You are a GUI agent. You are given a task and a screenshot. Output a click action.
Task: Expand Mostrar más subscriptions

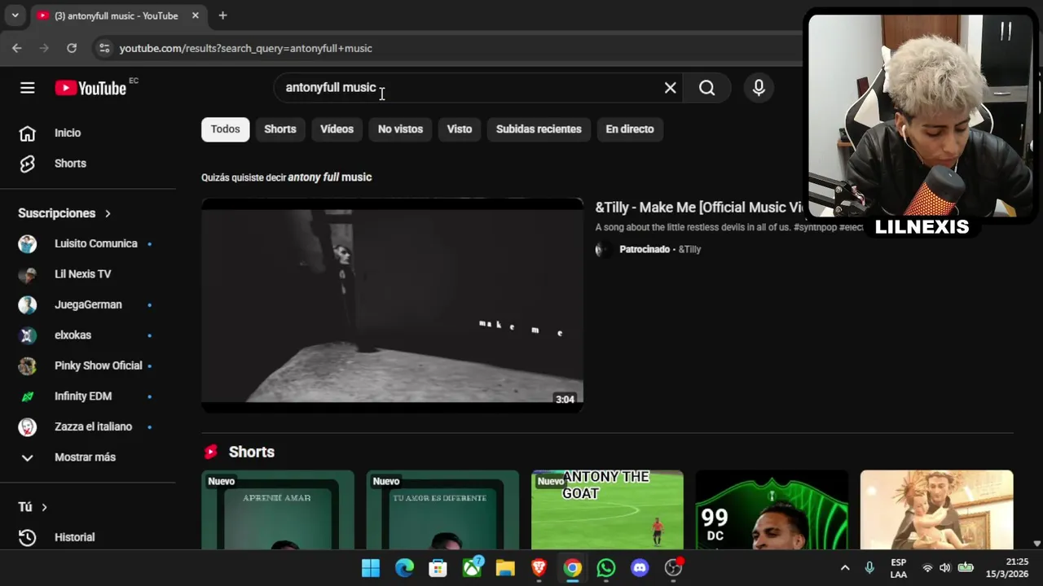tap(85, 457)
